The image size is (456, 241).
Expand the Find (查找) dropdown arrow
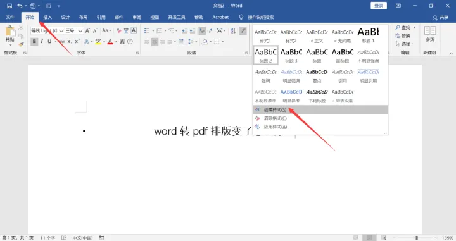pyautogui.click(x=414, y=28)
